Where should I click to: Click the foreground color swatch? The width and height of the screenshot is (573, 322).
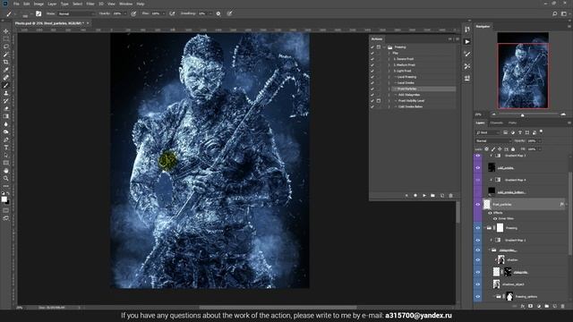pyautogui.click(x=4, y=199)
